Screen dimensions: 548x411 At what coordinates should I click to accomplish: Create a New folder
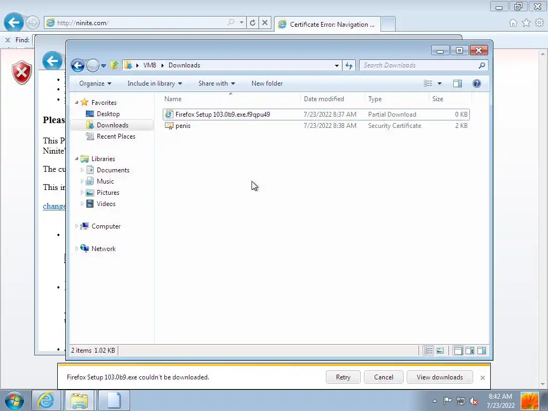pyautogui.click(x=267, y=83)
